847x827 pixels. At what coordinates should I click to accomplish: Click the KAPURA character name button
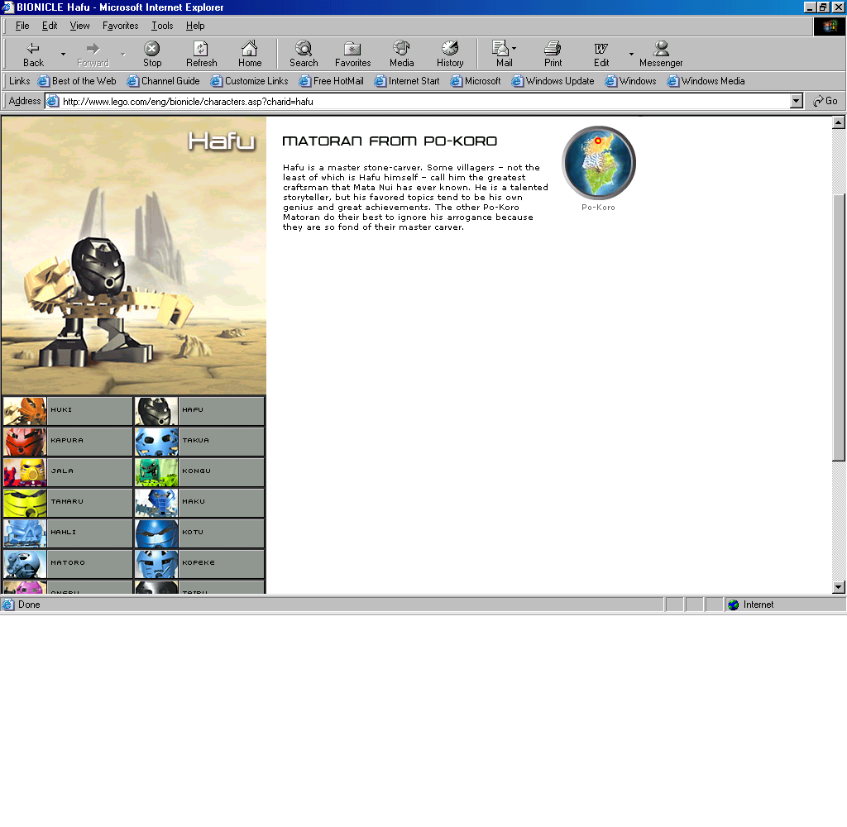89,442
